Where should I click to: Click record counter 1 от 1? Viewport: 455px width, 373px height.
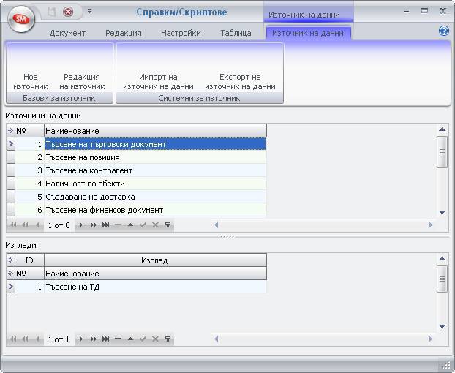(x=59, y=339)
